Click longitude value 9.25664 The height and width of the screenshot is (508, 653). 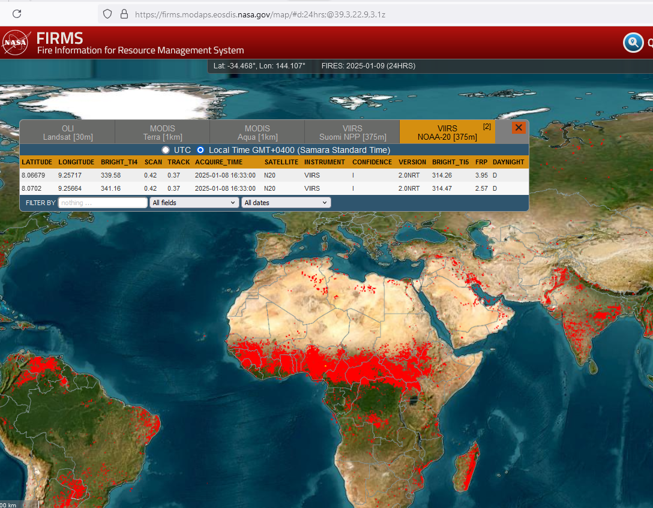tap(70, 188)
